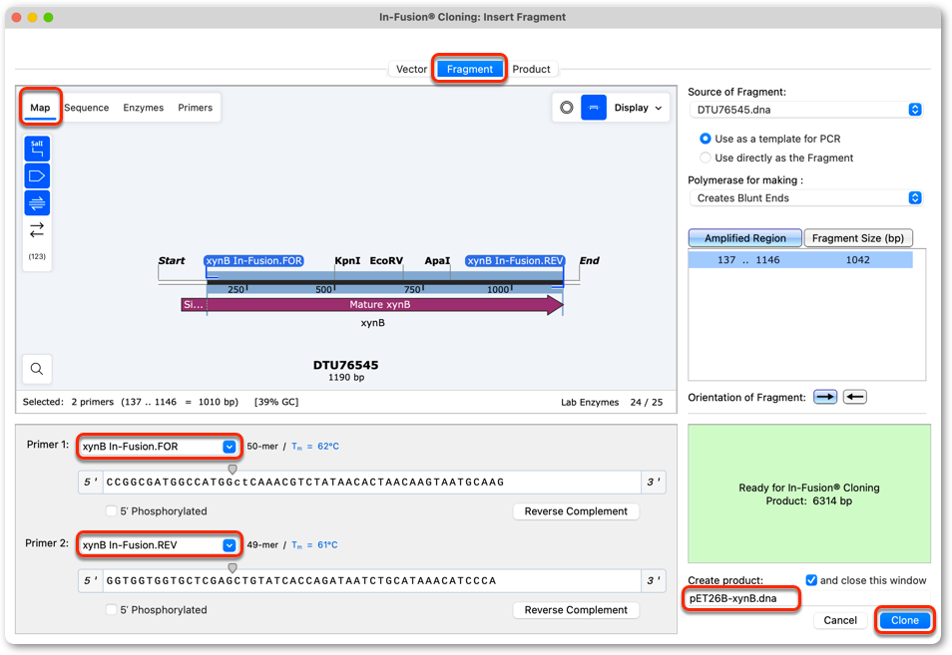Check 5' Phosphorylated for Primer 1

click(111, 511)
